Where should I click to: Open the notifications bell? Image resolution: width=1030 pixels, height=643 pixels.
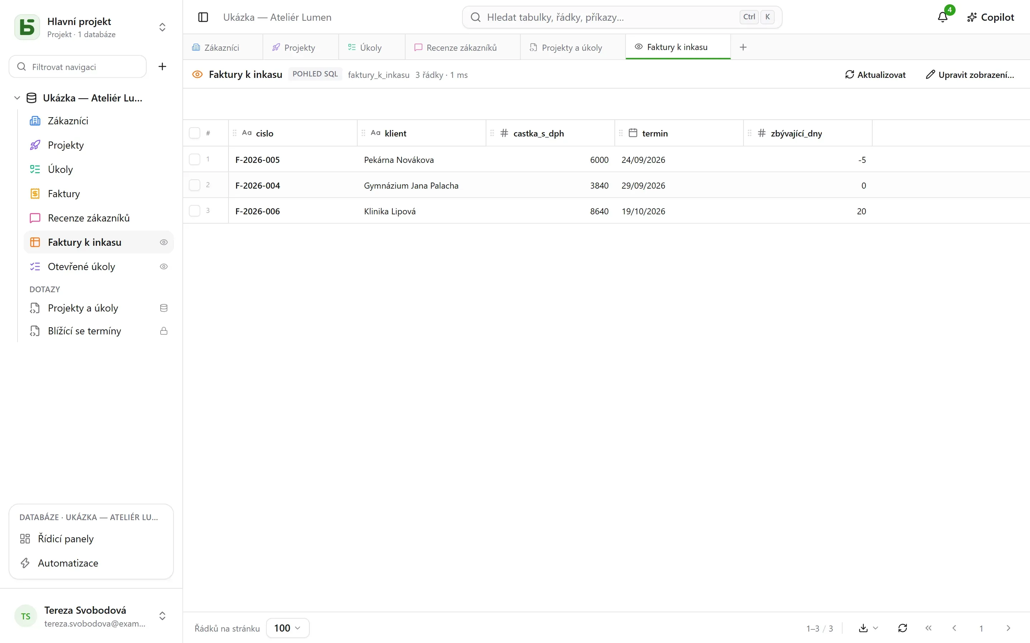[x=943, y=18]
